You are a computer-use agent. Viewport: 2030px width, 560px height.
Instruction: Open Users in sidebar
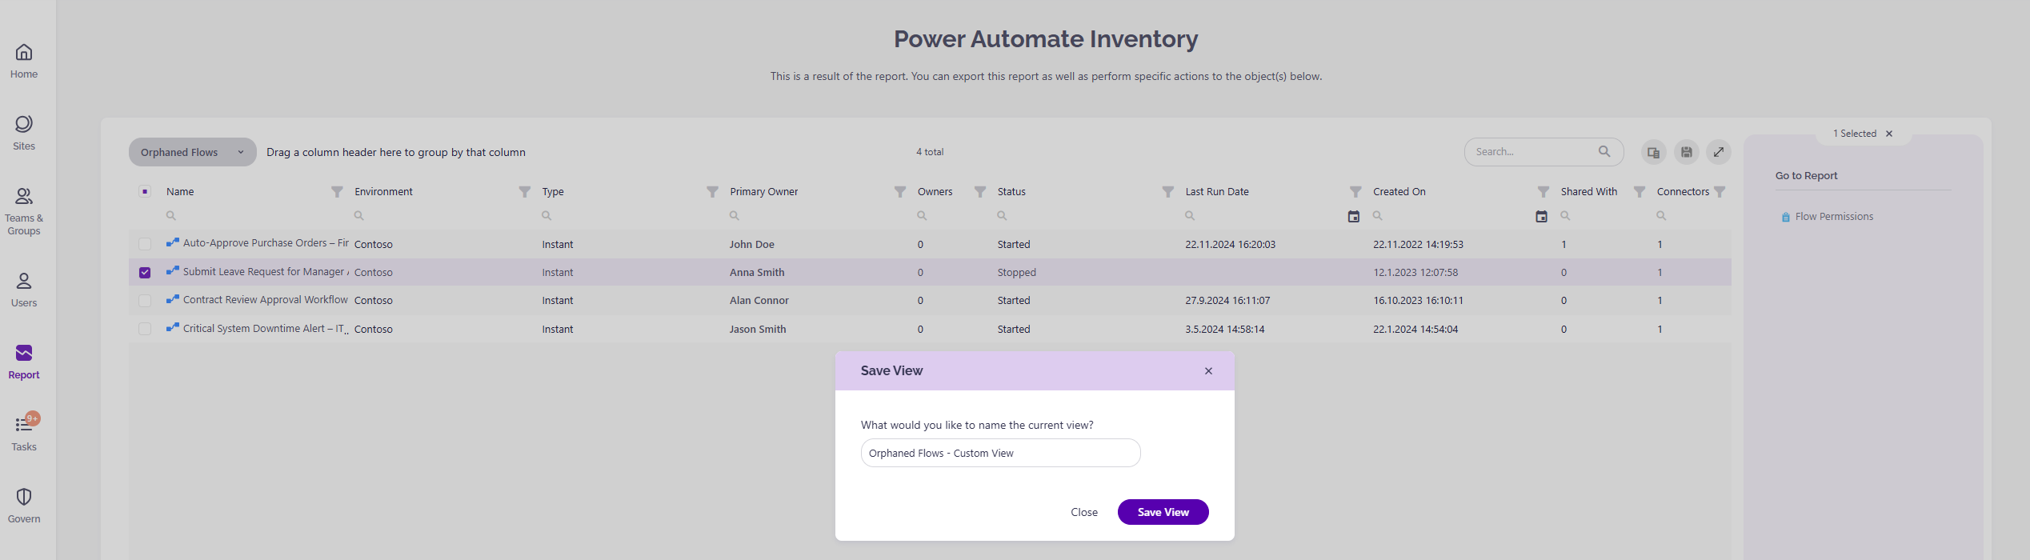point(24,290)
